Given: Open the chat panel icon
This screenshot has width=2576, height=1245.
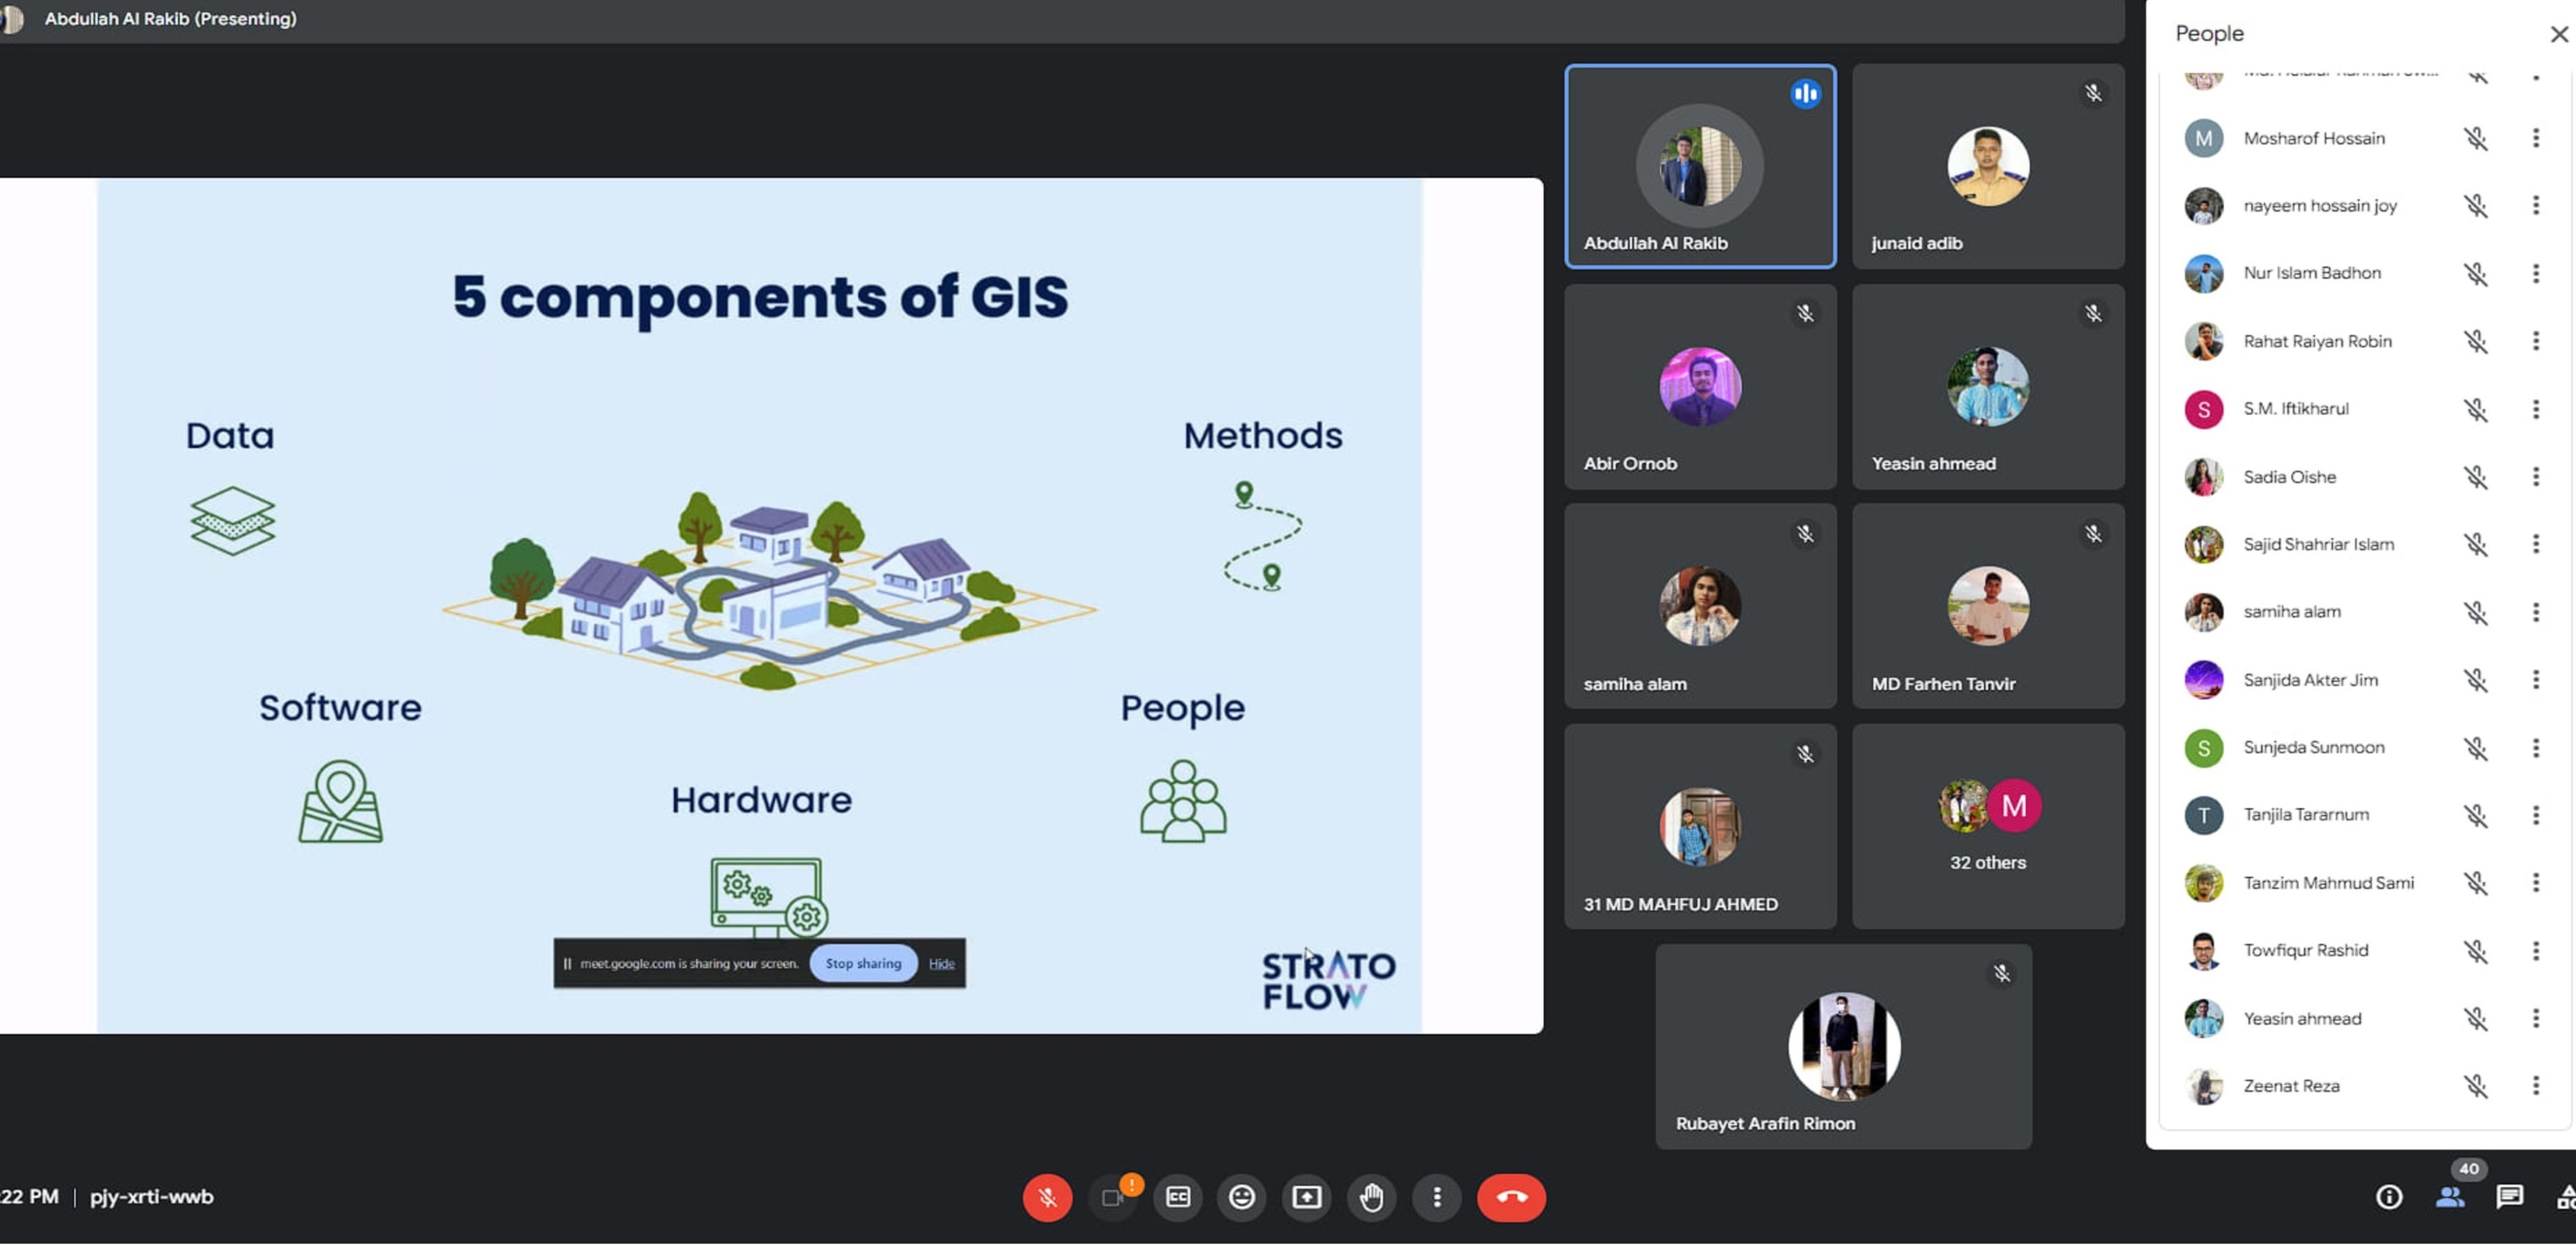Looking at the screenshot, I should coord(2510,1197).
